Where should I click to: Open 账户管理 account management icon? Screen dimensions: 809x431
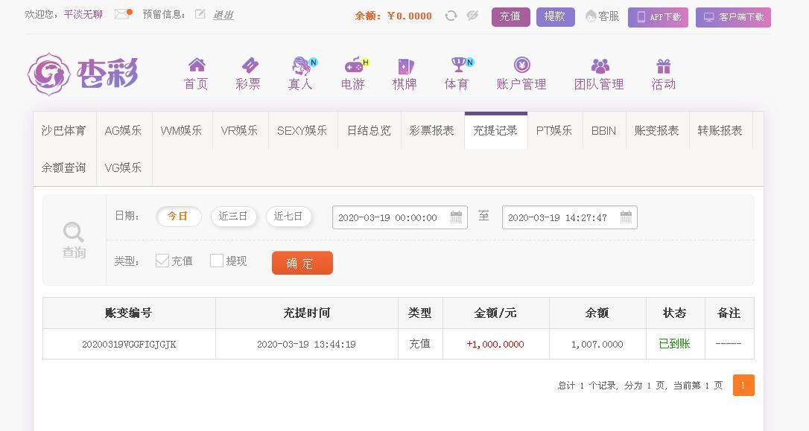[x=522, y=65]
